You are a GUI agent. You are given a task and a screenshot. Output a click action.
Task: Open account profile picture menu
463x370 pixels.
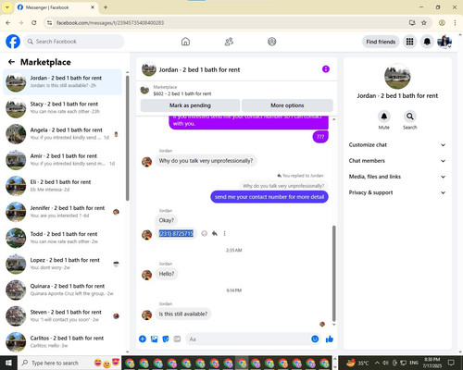pyautogui.click(x=444, y=42)
